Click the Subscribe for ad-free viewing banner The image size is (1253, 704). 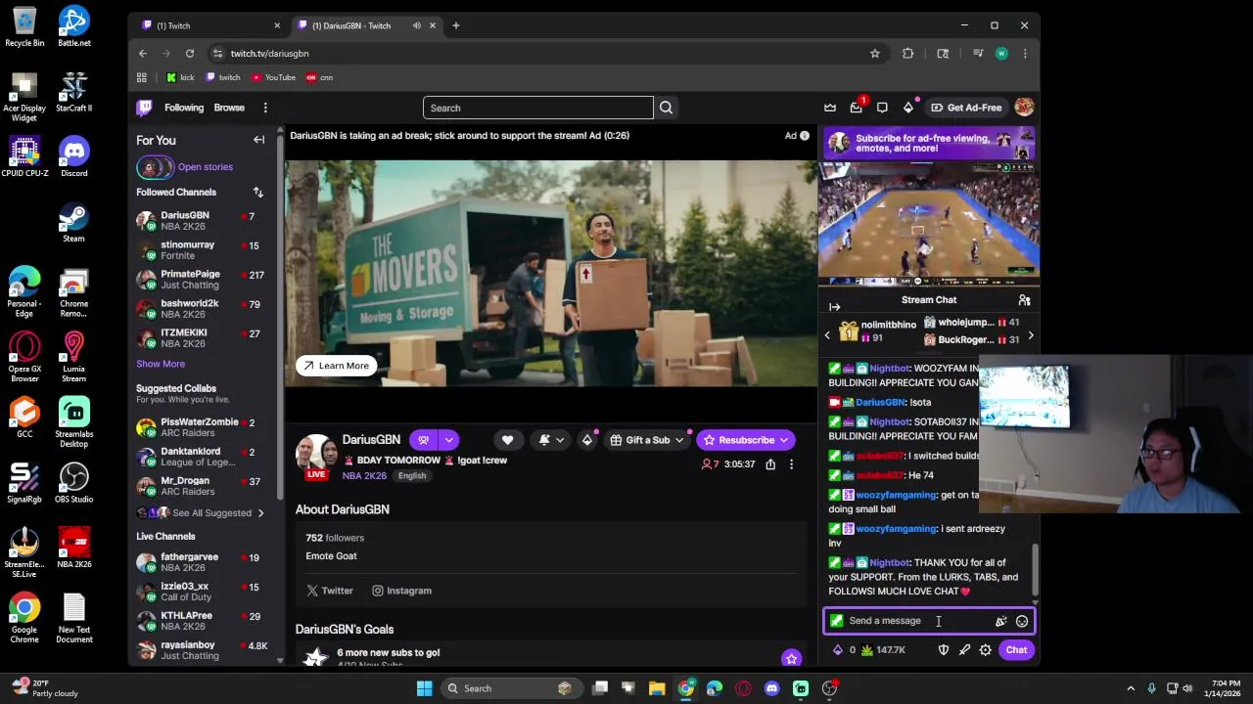point(929,144)
